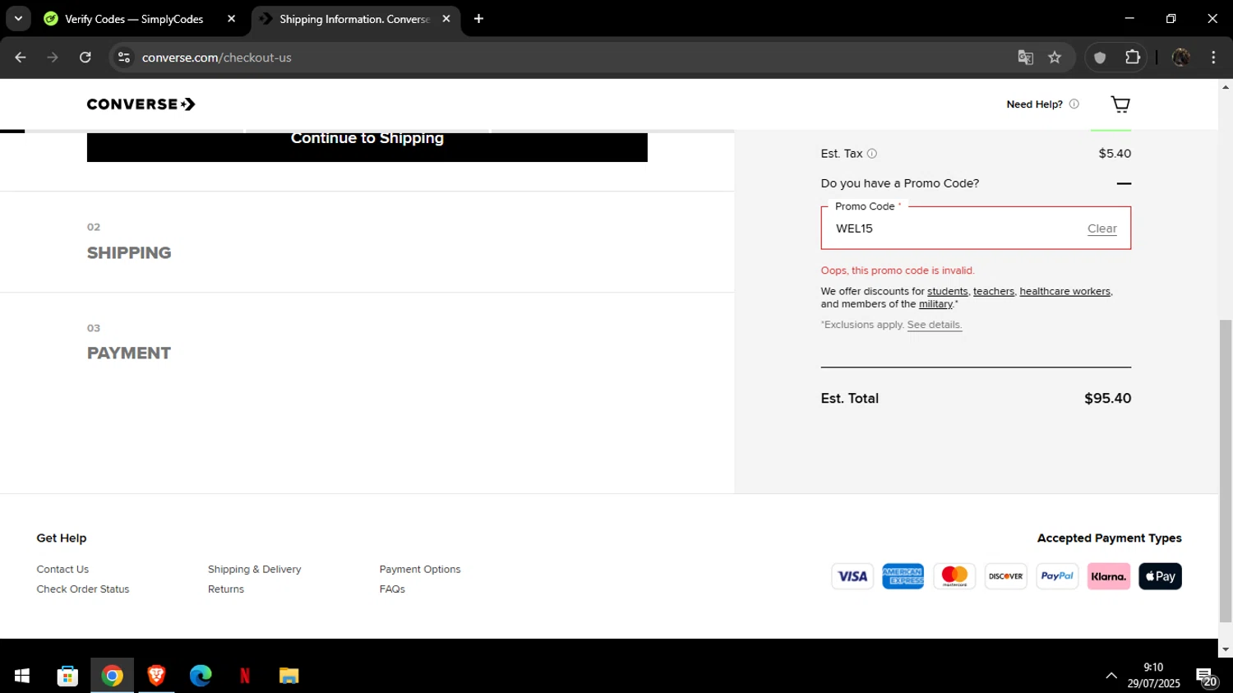
Task: Open Contact Us footer link
Action: coord(62,570)
